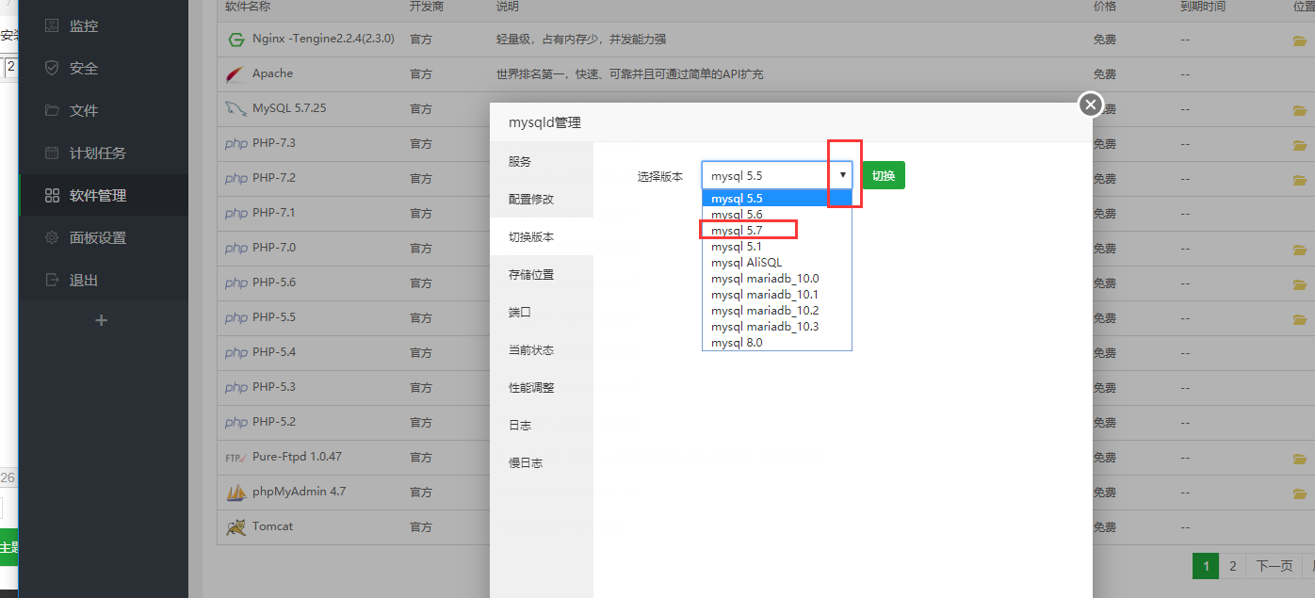
Task: Go to the 性能调整 tab
Action: pyautogui.click(x=542, y=388)
